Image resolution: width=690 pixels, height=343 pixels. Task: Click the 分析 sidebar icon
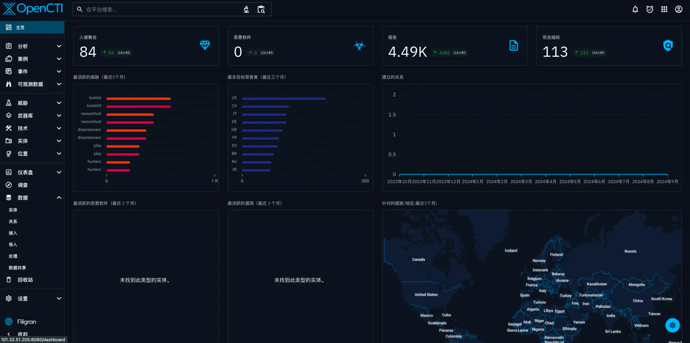(9, 46)
